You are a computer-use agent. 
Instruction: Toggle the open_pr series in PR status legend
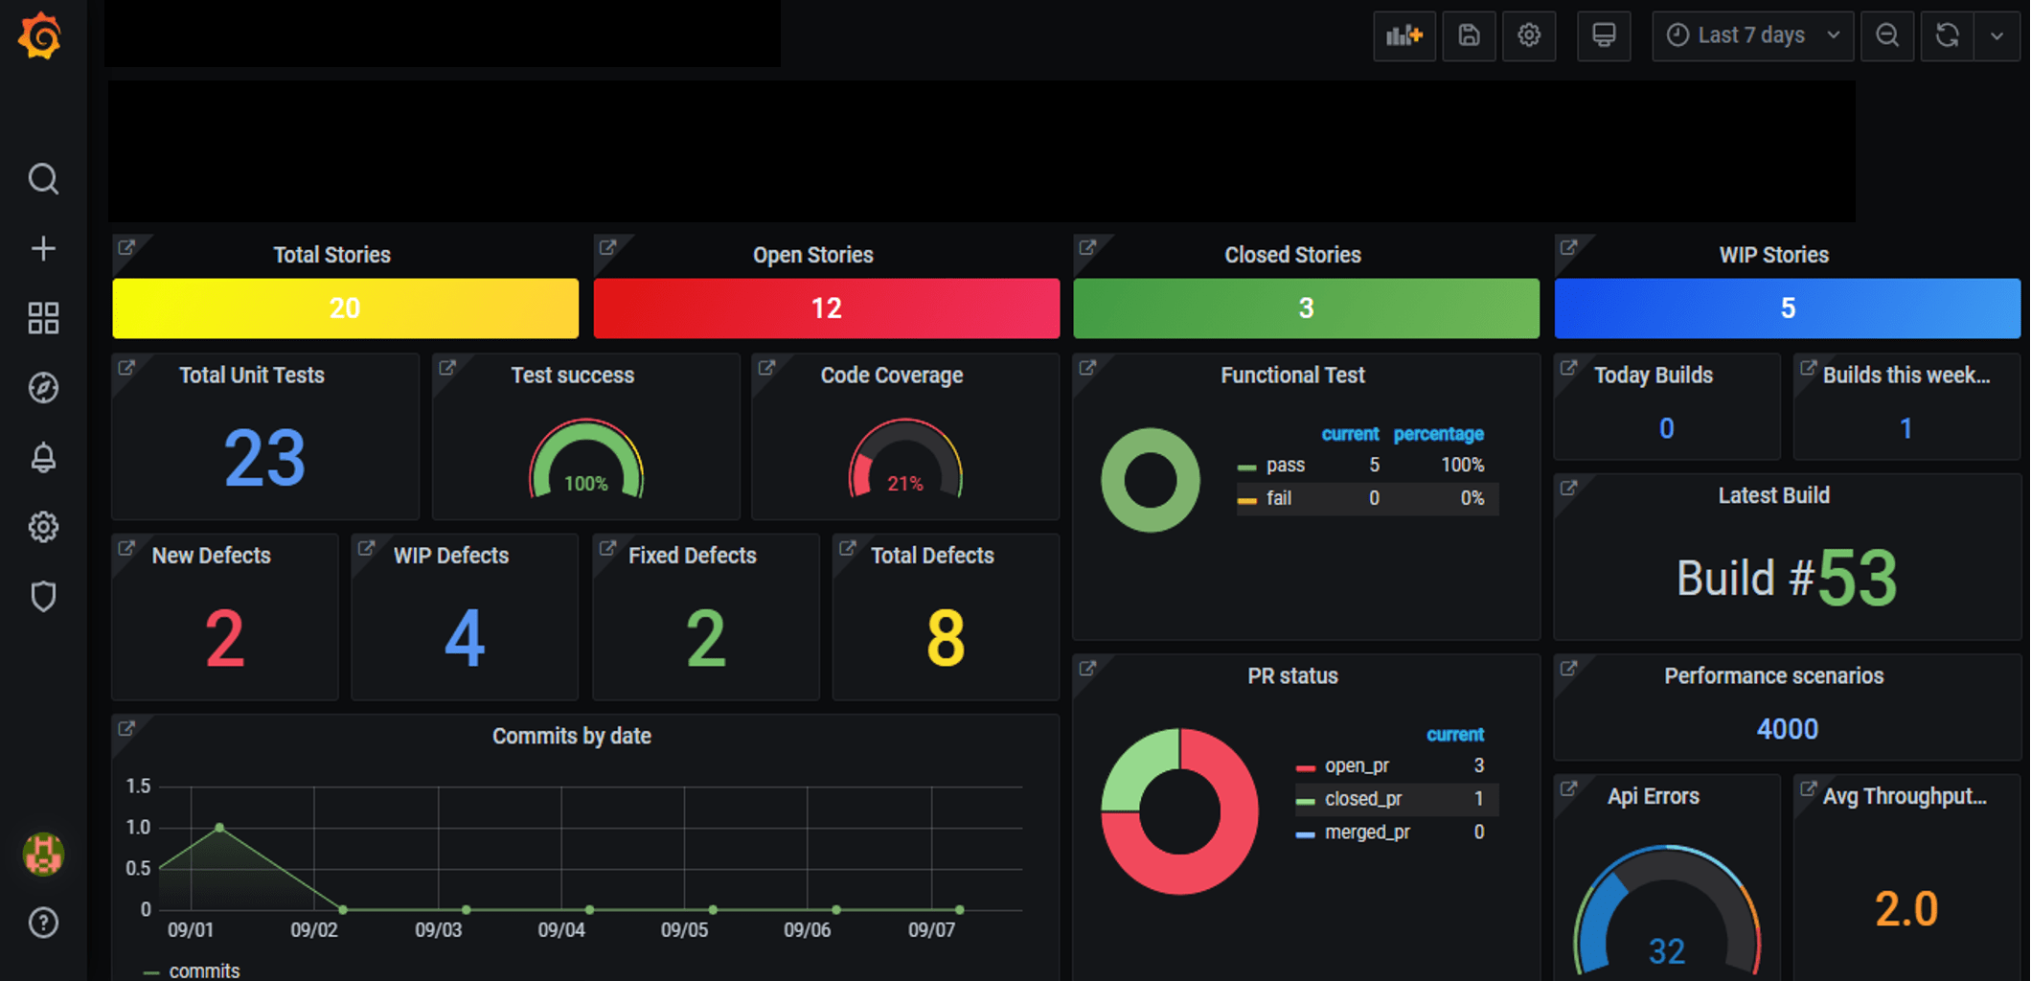1356,766
